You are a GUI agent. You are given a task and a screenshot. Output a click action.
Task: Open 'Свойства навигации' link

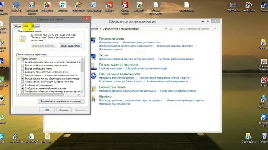click(x=111, y=68)
